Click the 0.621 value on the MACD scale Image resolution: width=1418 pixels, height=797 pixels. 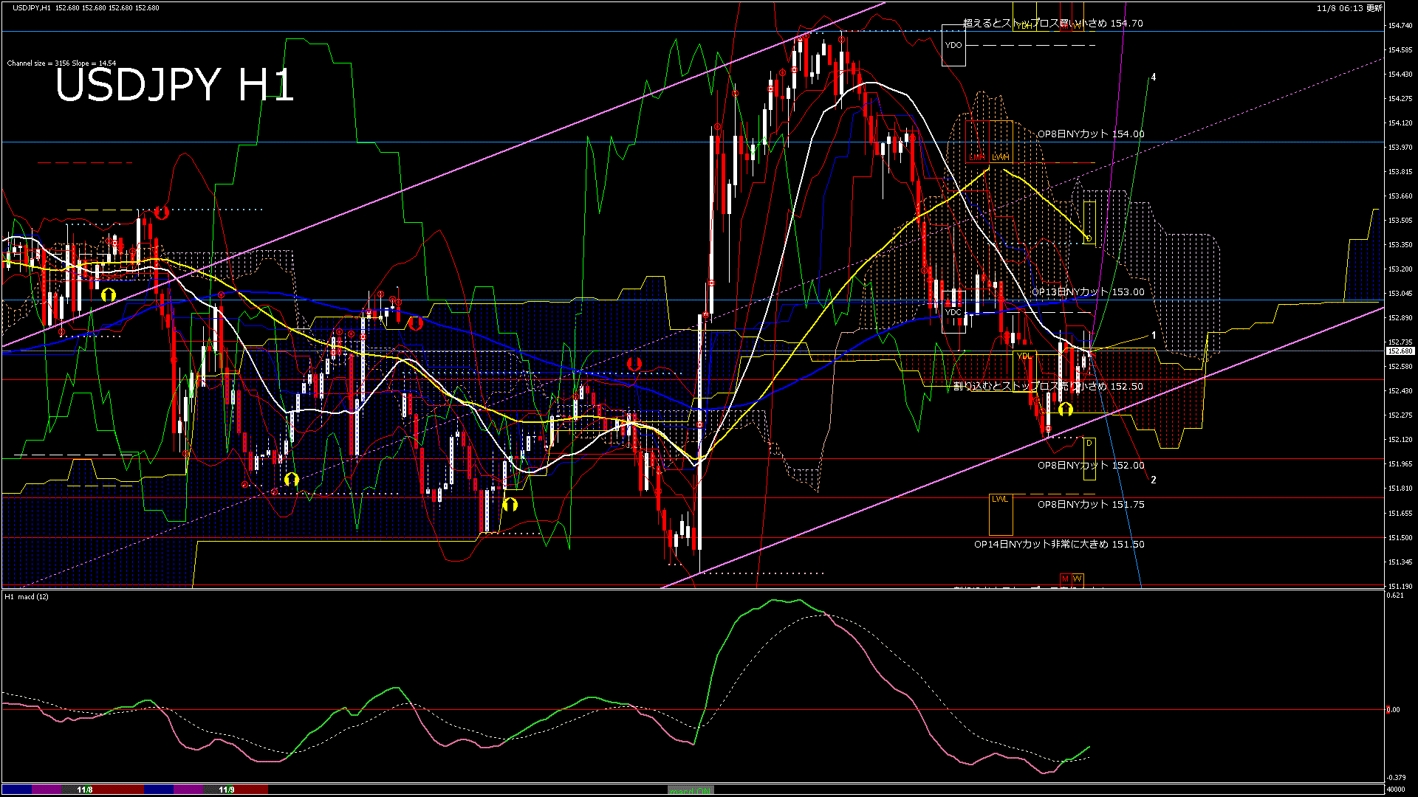pos(1396,596)
